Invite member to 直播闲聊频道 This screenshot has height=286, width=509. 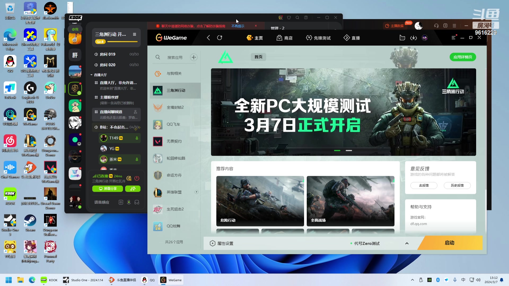(x=135, y=112)
